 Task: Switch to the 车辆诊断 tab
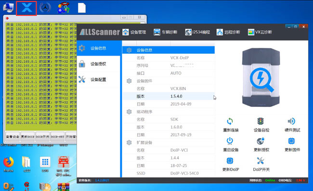click(x=166, y=32)
